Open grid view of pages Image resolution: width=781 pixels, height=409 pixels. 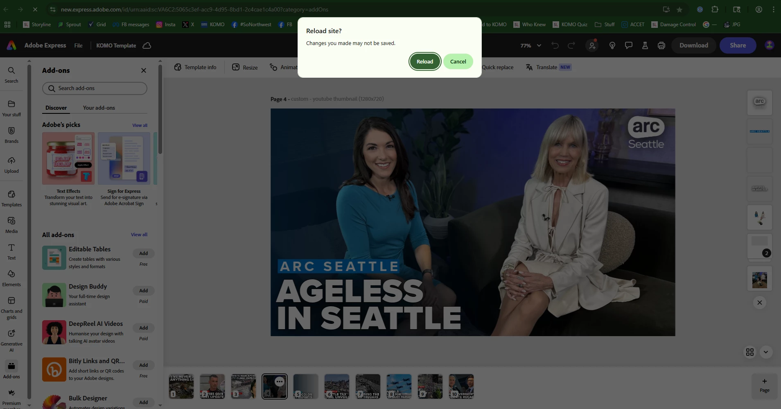750,352
